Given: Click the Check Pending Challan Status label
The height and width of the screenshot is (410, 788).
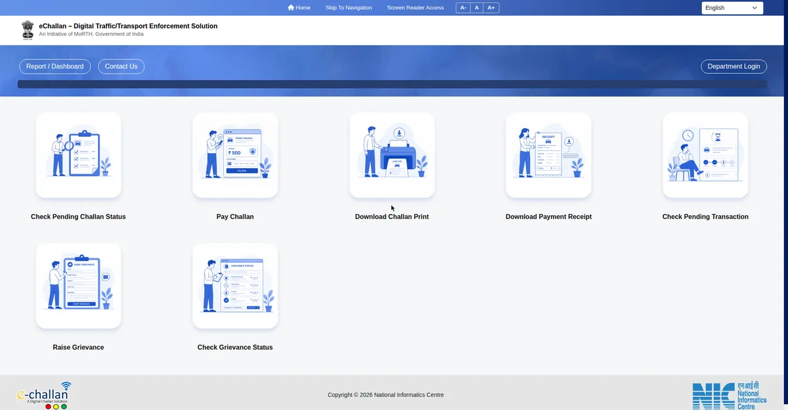Looking at the screenshot, I should pos(78,217).
